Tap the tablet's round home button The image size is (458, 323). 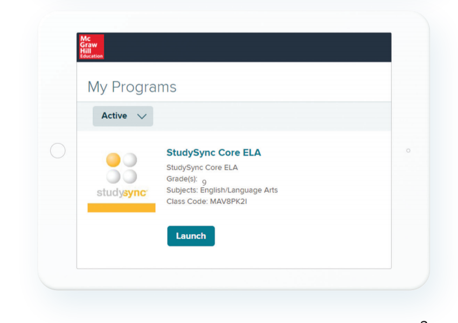[58, 151]
